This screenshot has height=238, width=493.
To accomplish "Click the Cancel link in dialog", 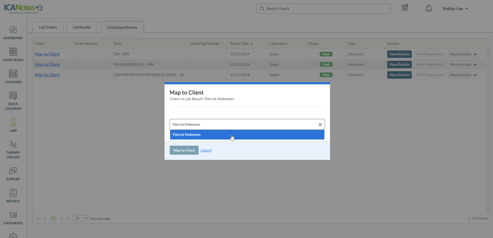I will tap(206, 150).
